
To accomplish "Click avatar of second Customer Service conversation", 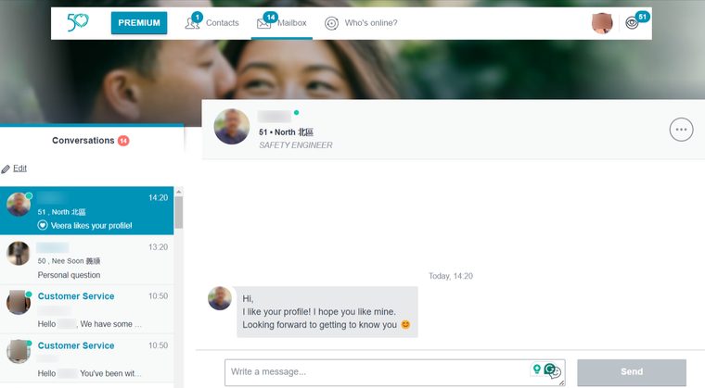I will click(19, 351).
